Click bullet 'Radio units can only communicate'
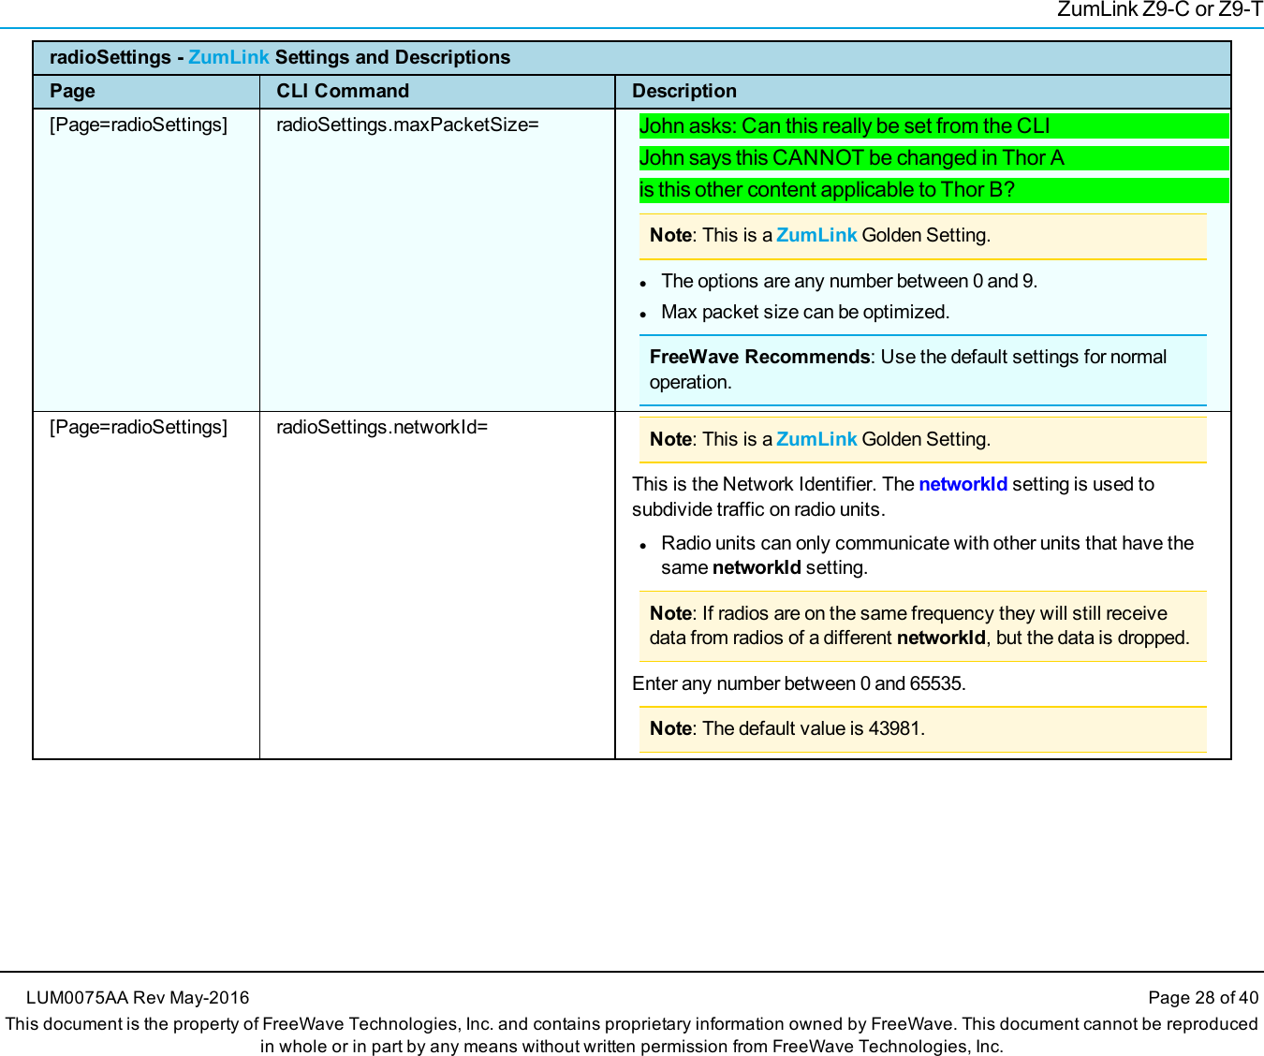This screenshot has height=1056, width=1264. [927, 555]
